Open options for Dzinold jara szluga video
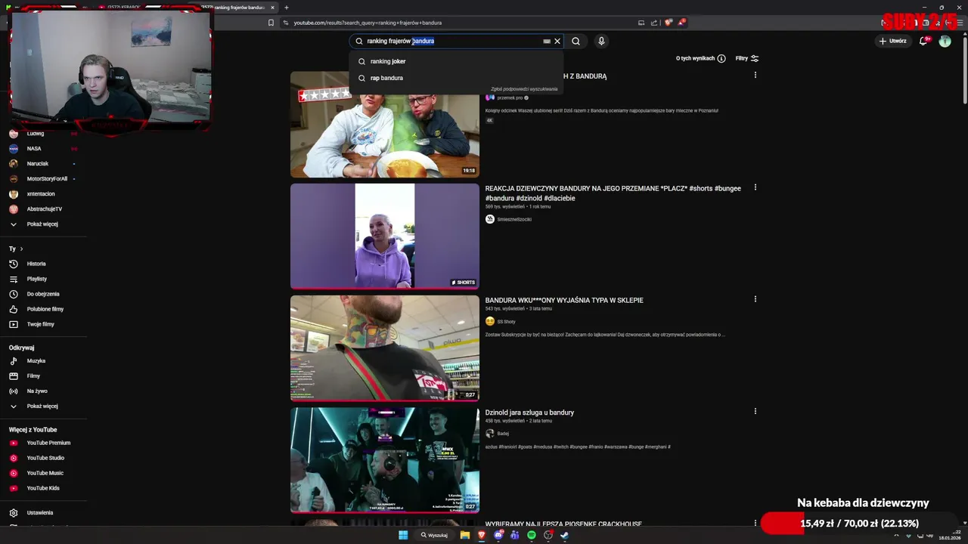968x544 pixels. point(755,412)
